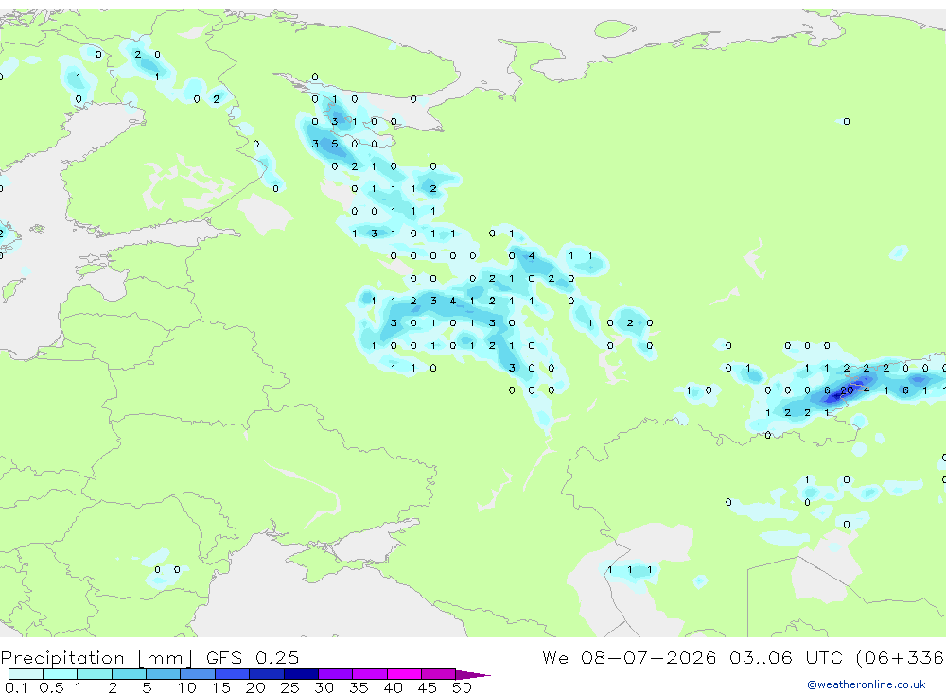Click the 40 legend scale label

click(393, 687)
